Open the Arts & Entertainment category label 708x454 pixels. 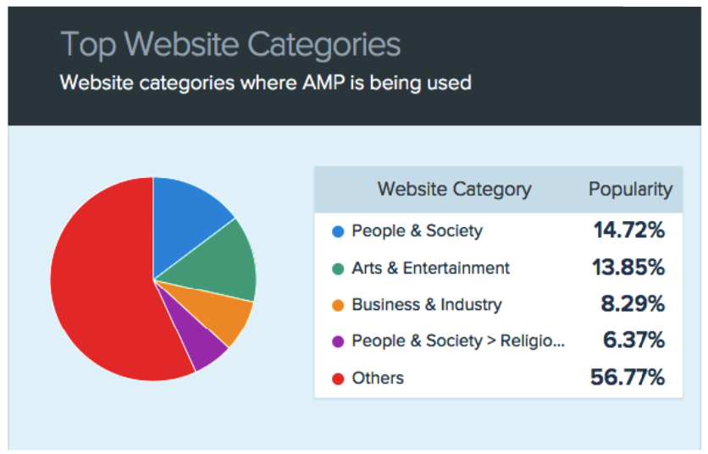click(x=430, y=269)
